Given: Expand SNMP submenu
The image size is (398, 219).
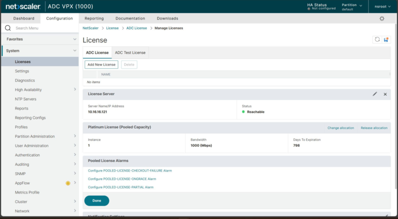Looking at the screenshot, I should [x=75, y=173].
